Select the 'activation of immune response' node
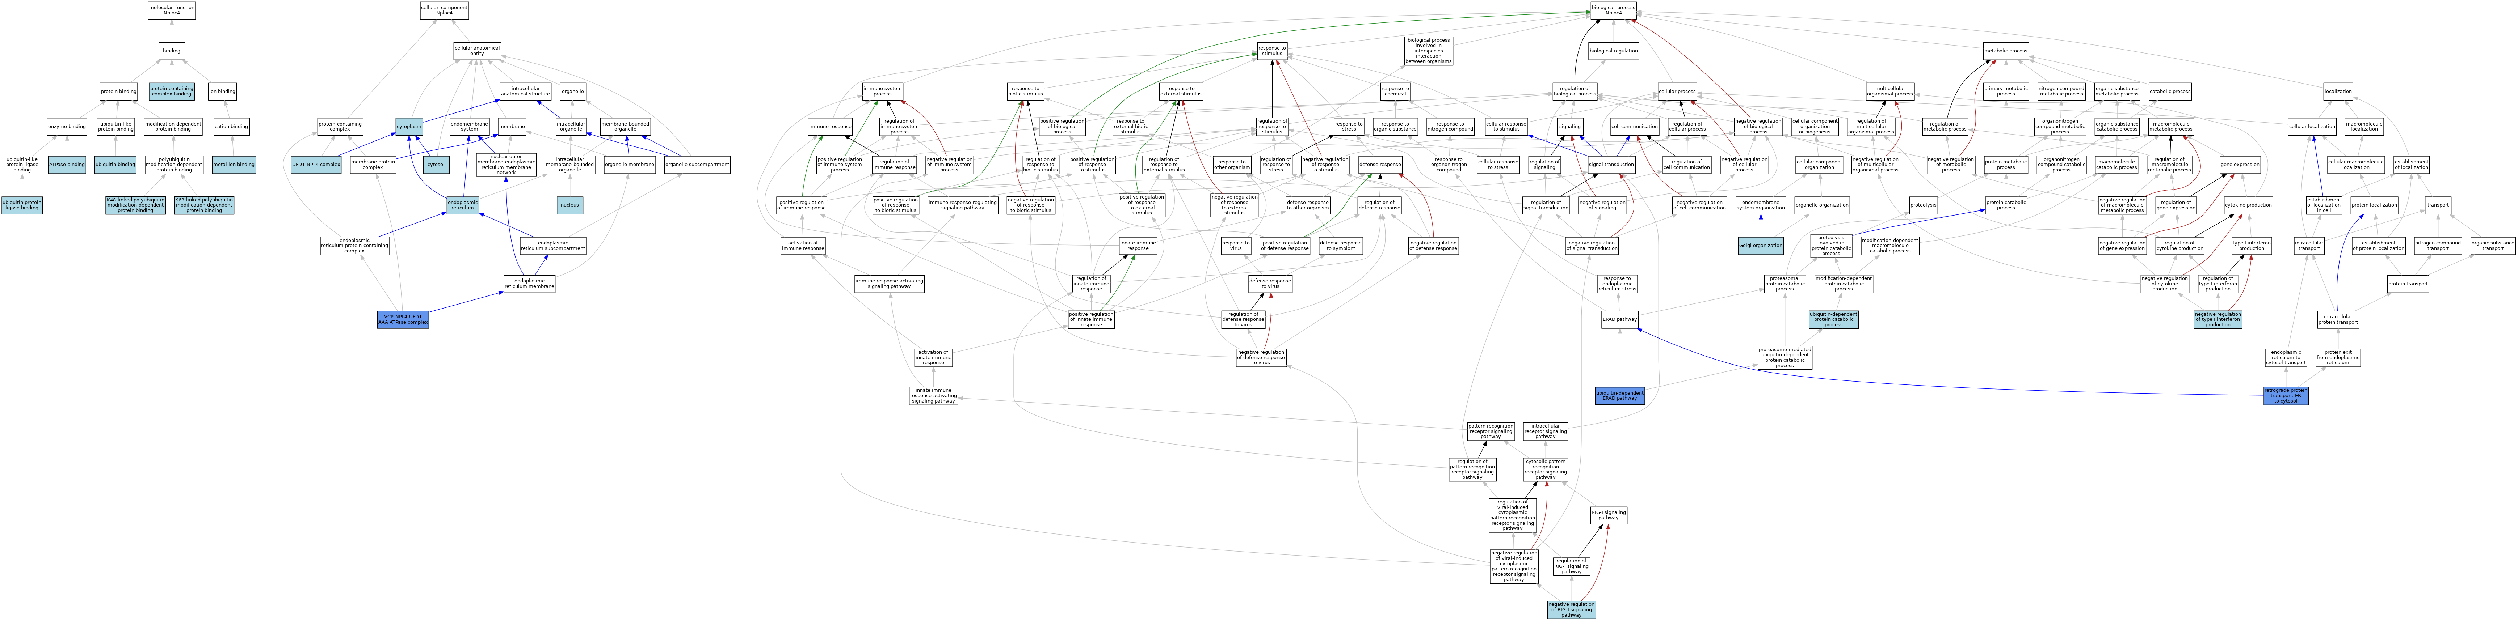The width and height of the screenshot is (2518, 621). coord(803,246)
